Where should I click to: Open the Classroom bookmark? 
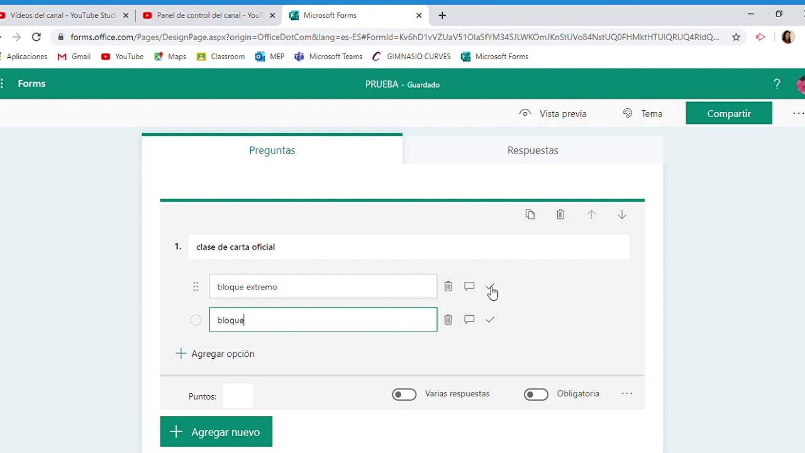[x=221, y=57]
